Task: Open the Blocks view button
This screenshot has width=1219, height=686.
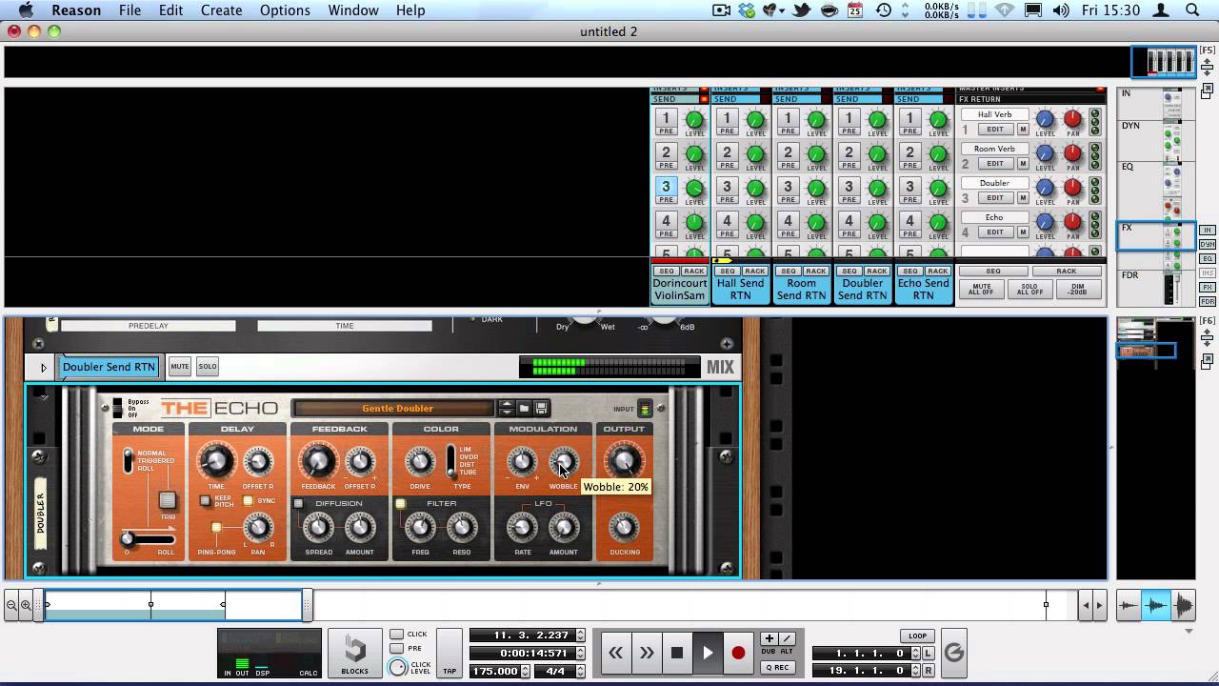Action: (x=355, y=653)
